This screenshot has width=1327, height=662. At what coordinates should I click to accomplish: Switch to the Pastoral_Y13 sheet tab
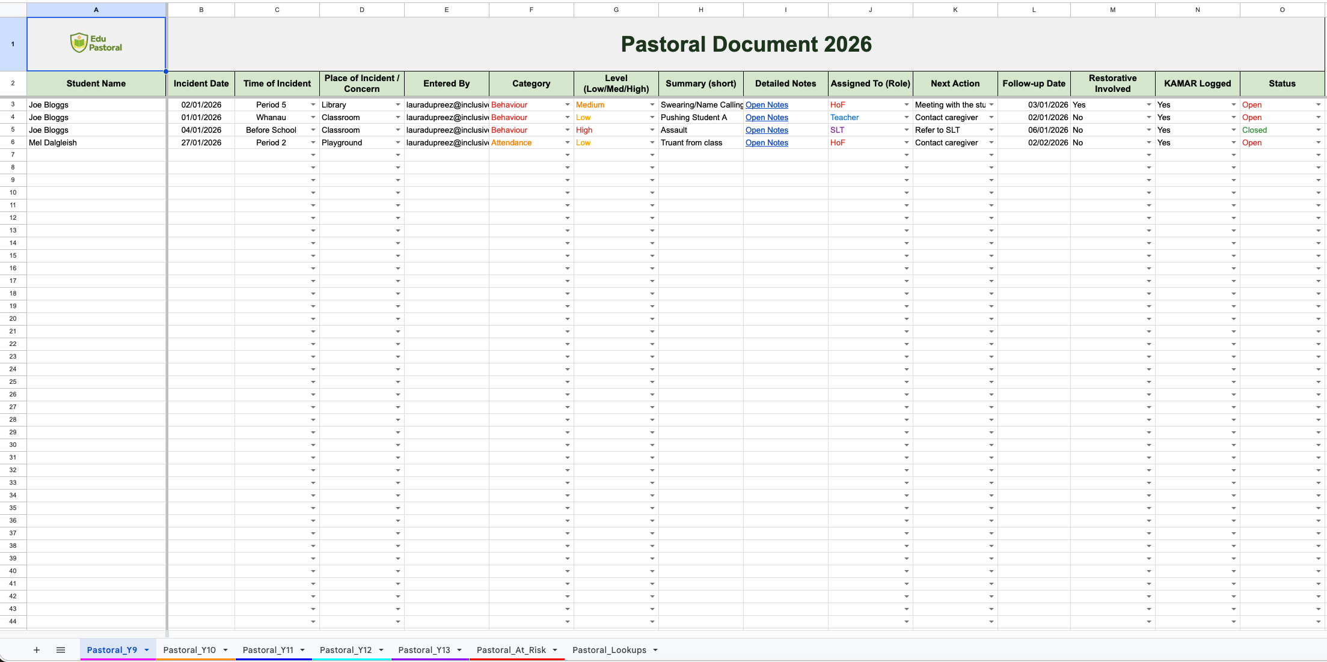pos(424,650)
